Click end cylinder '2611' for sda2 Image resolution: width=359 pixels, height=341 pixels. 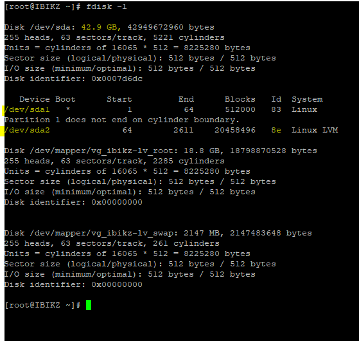(184, 130)
